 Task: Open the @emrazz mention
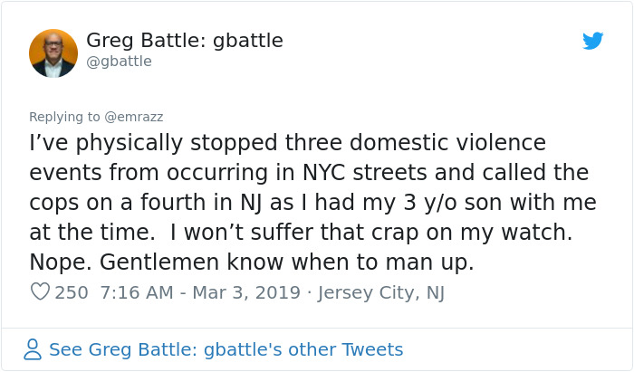point(134,117)
